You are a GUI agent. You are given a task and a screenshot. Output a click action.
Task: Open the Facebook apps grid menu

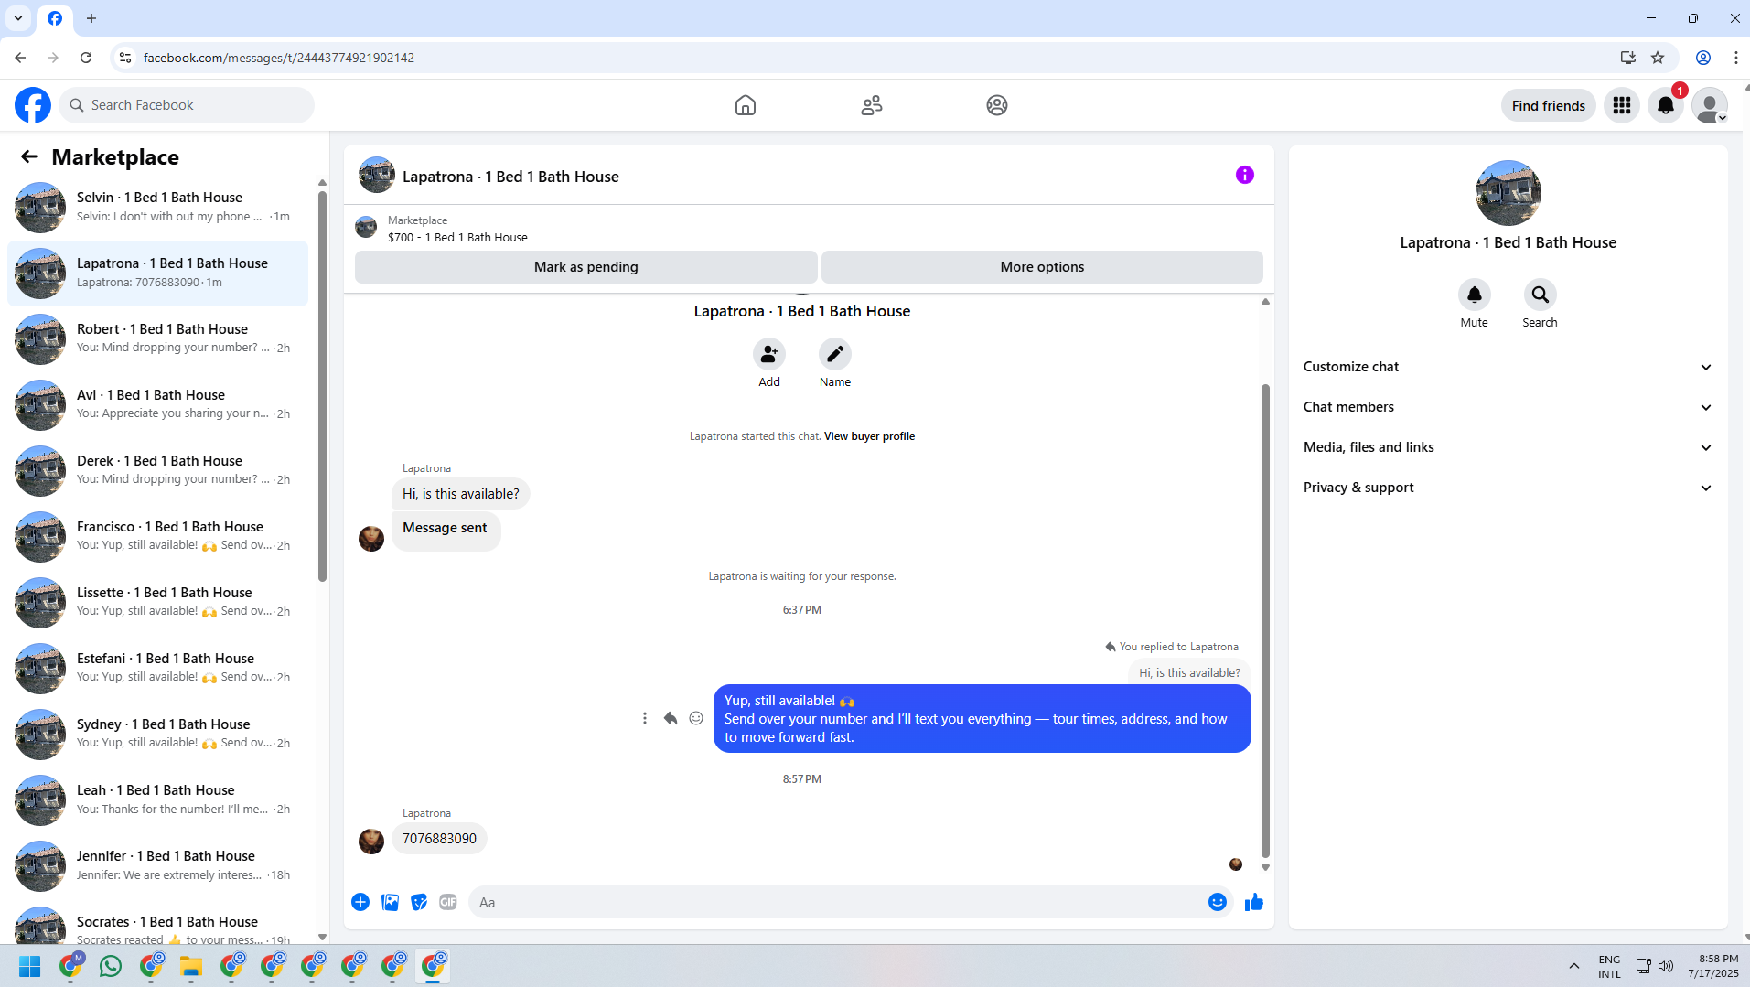click(1622, 105)
